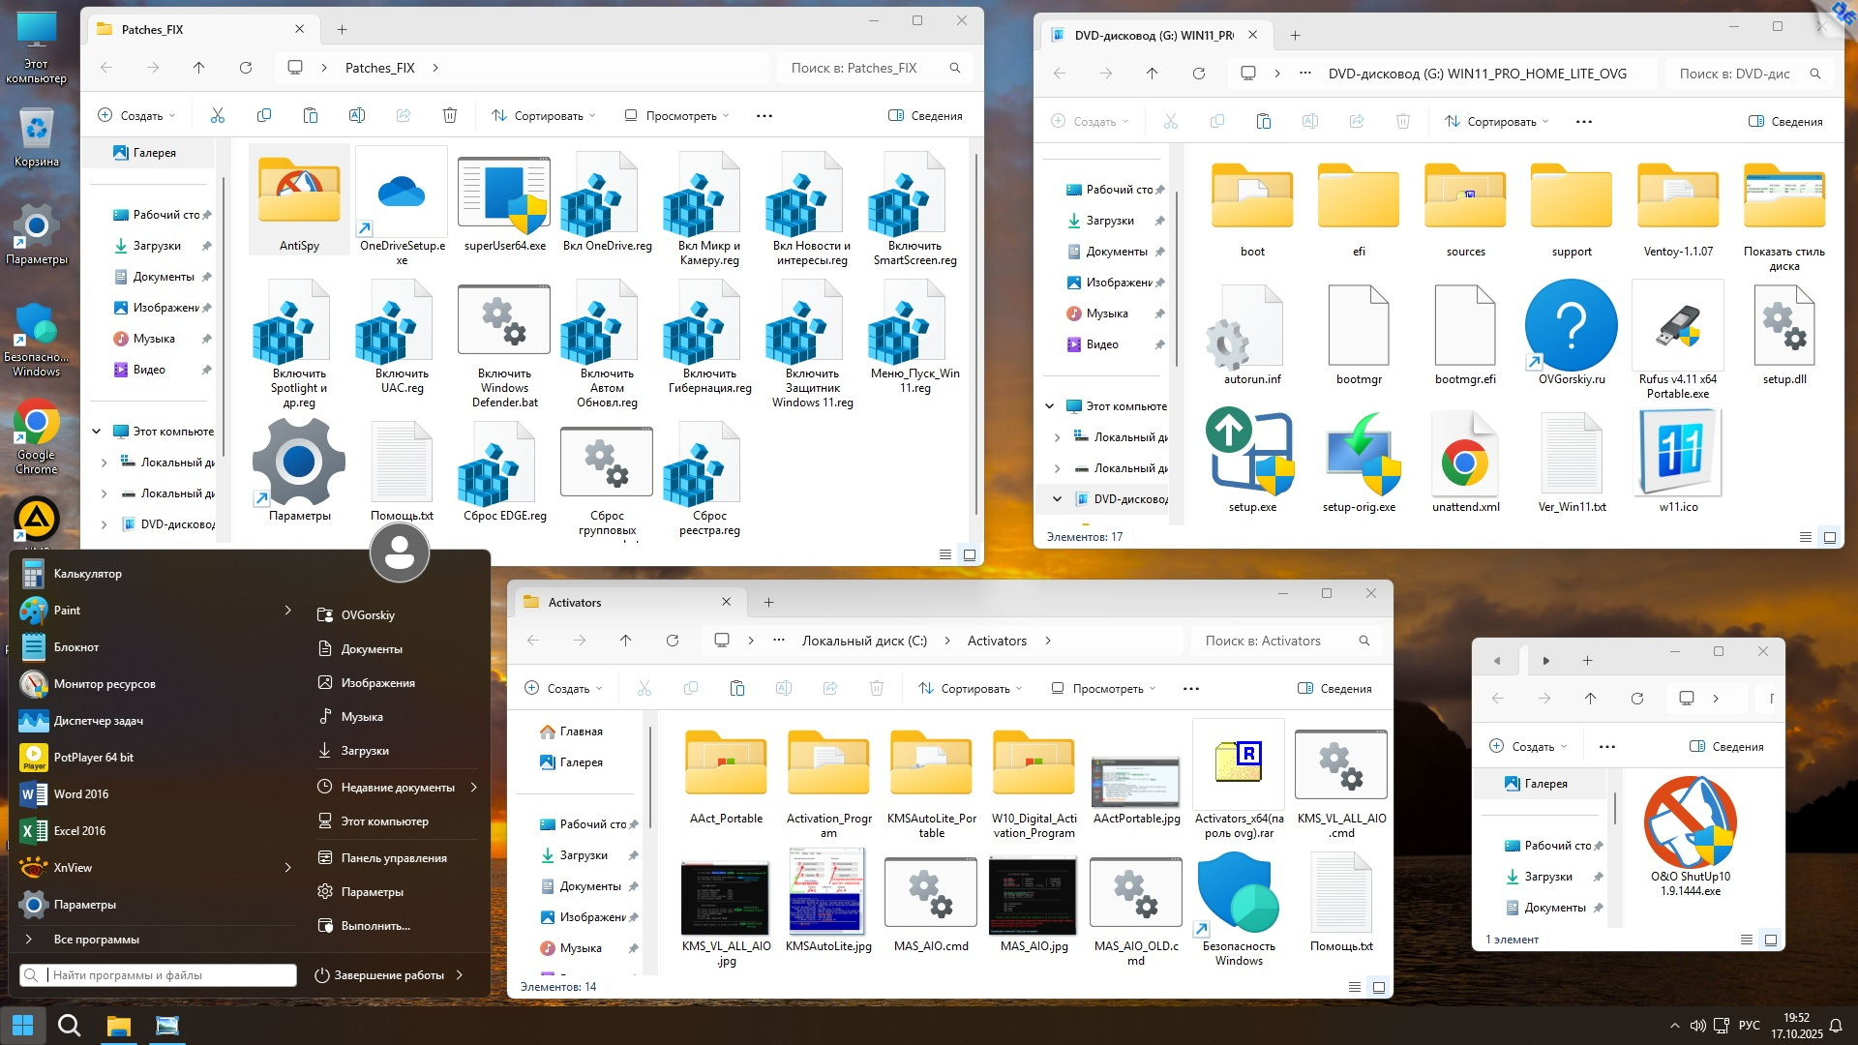
Task: Expand the Paint submenu arrow
Action: coord(287,610)
